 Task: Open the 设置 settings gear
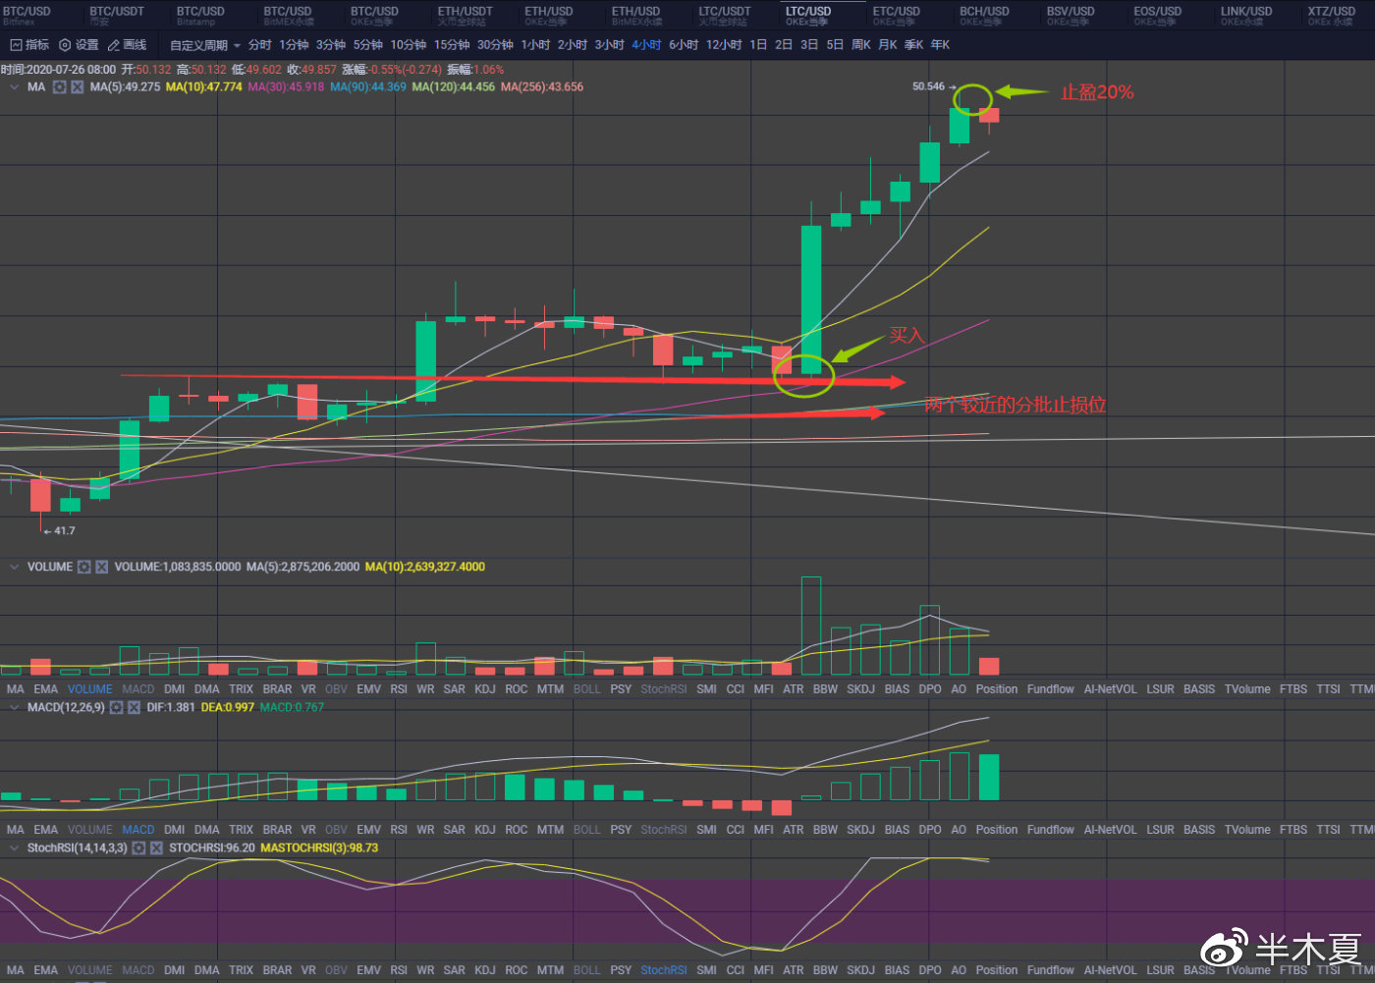80,45
